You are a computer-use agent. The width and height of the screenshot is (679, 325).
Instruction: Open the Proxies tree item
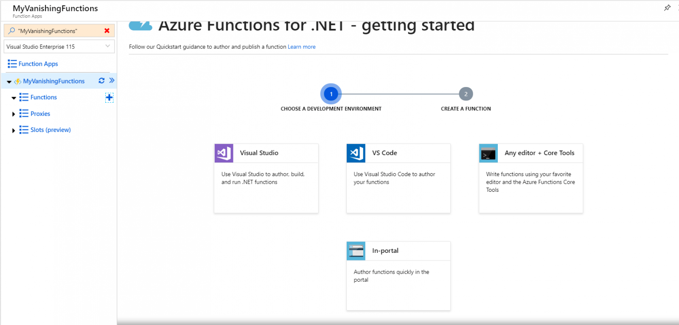point(40,114)
